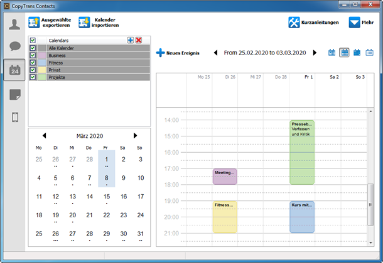The image size is (383, 263).
Task: Open the Mehr dropdown menu
Action: click(361, 23)
